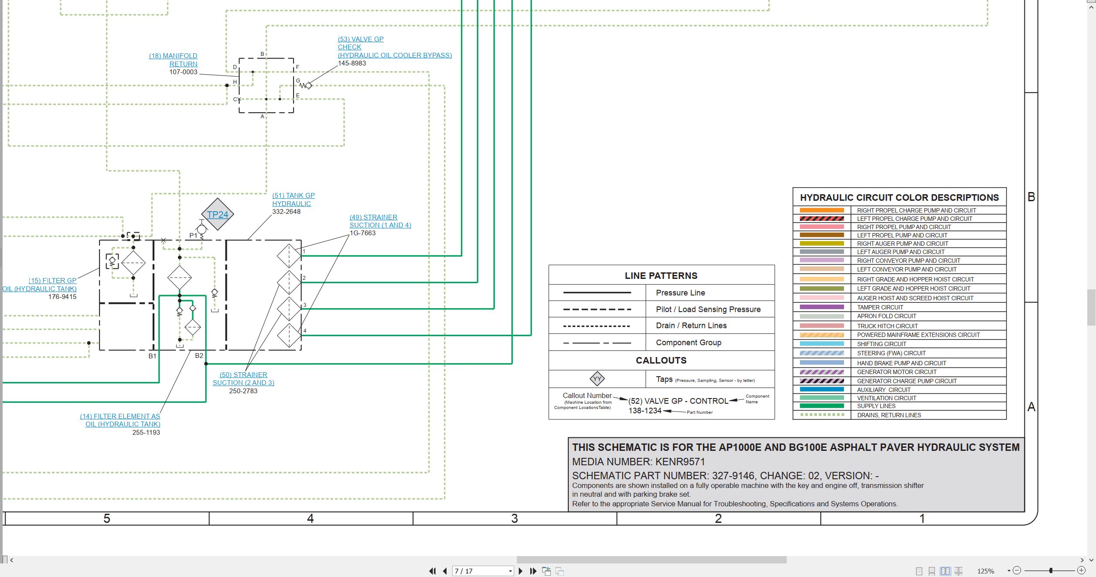Jump to the last page
This screenshot has width=1096, height=577.
tap(533, 571)
